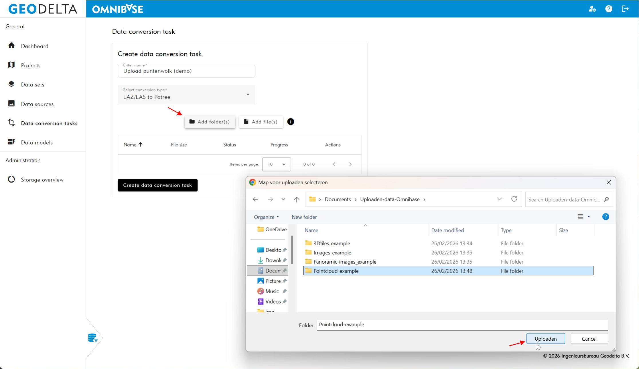The image size is (639, 369).
Task: Click the logout icon in top bar
Action: (x=625, y=9)
